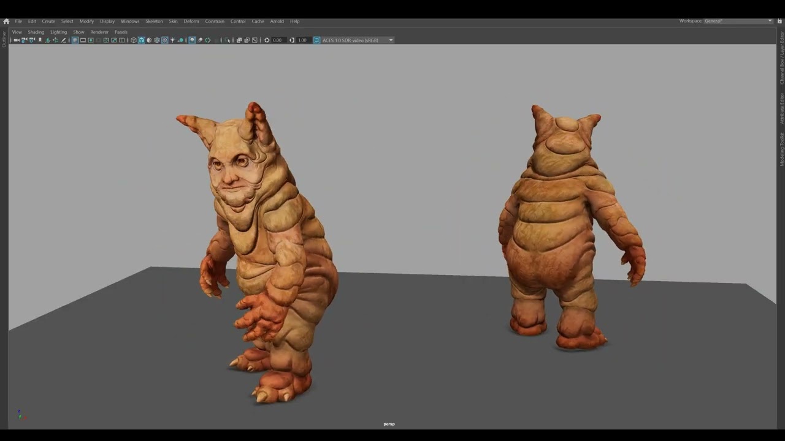Screen dimensions: 785x441
Task: Open the Attribute Editor side tab
Action: tap(781, 108)
